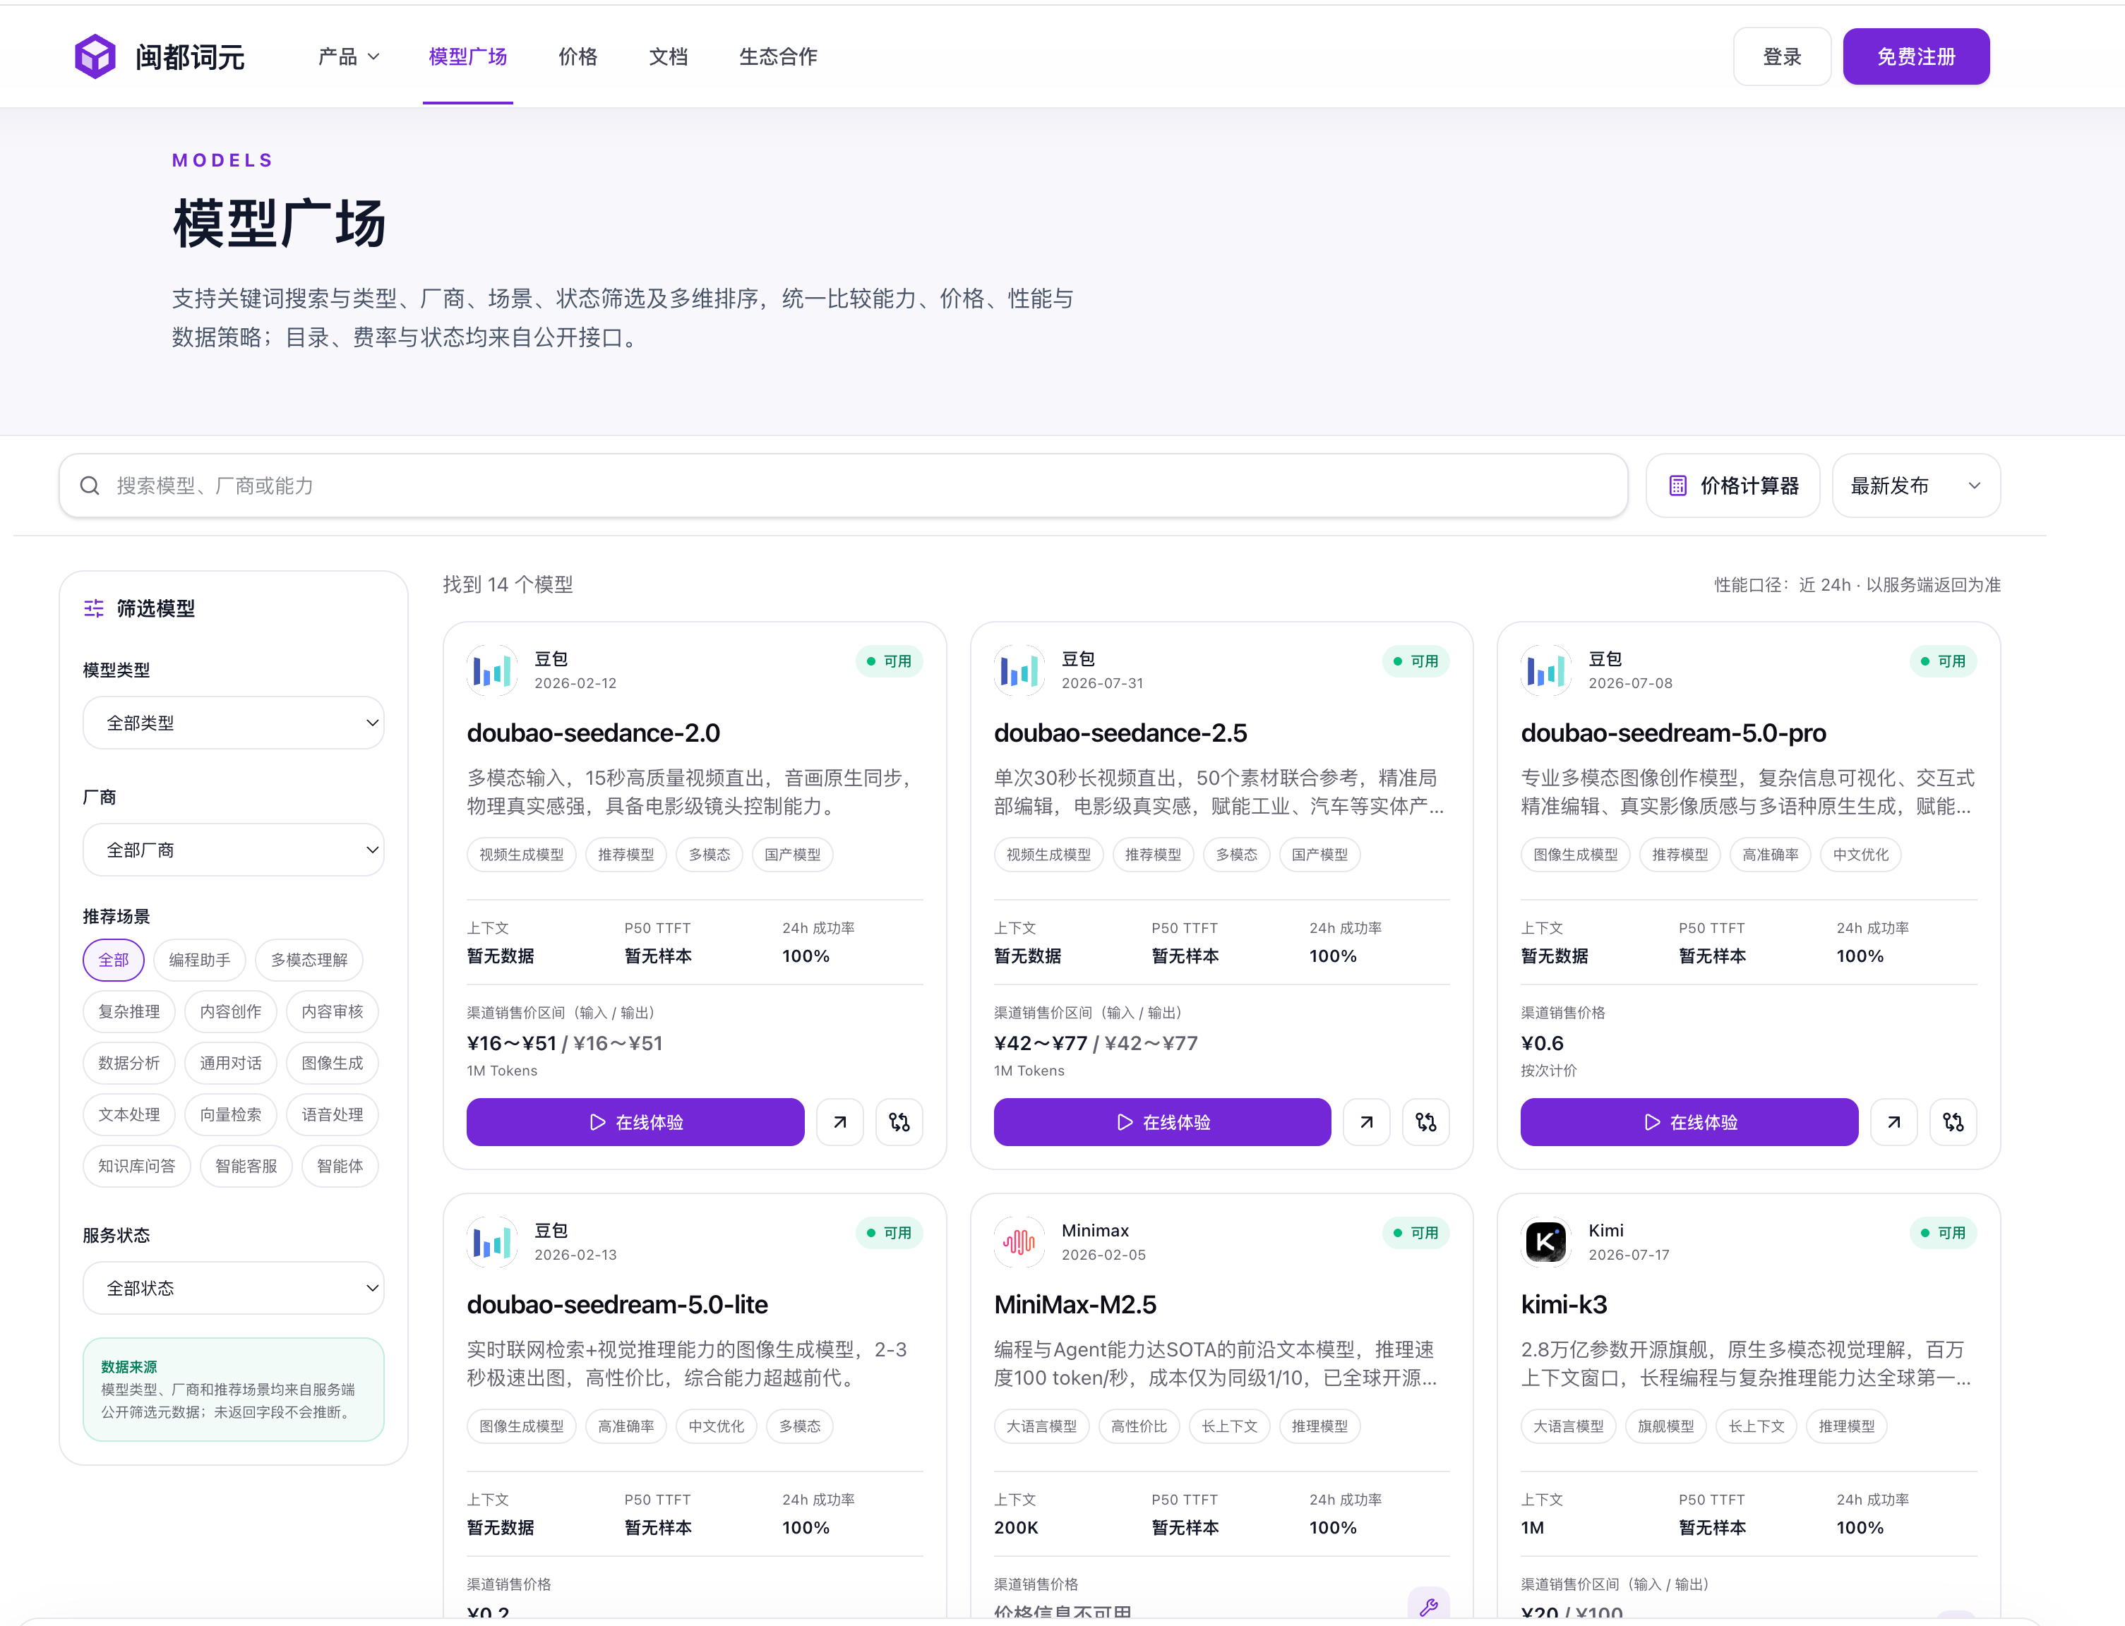Click the 闽都词元 cube logo
The width and height of the screenshot is (2125, 1626).
95,56
